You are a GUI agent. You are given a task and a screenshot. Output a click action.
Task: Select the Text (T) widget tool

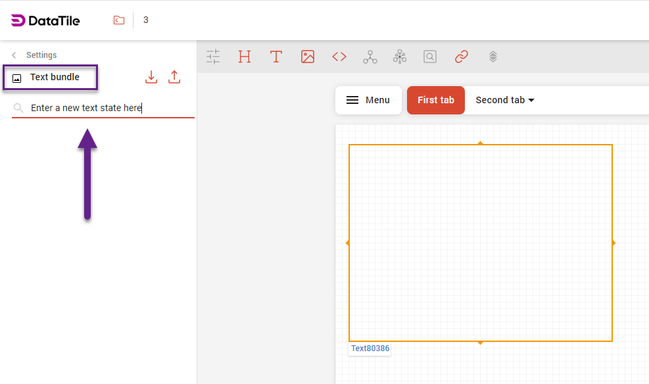[276, 57]
